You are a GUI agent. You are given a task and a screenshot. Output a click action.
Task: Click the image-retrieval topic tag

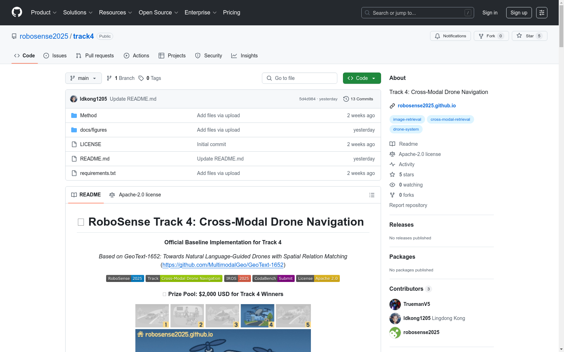pos(407,119)
